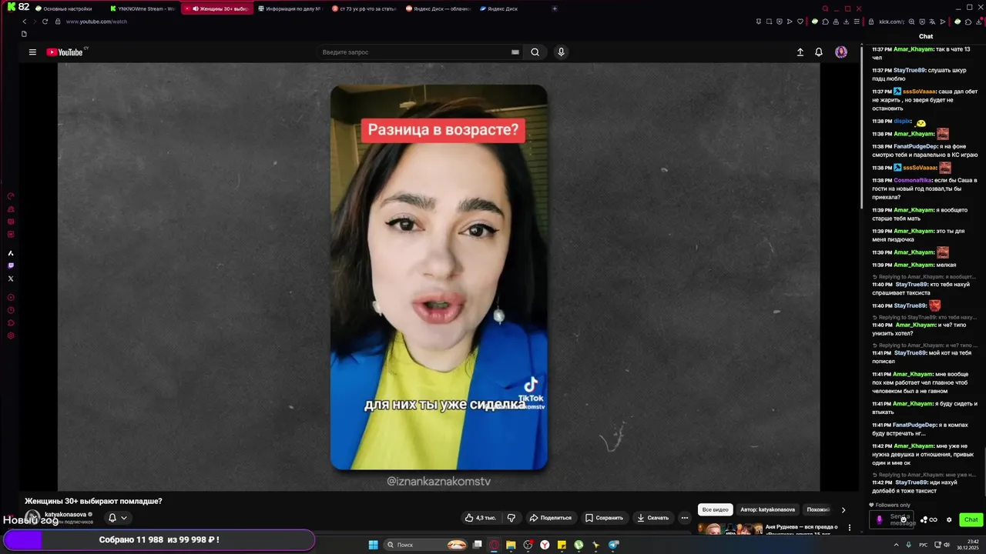Open sidebar player icon in browser sidebar
Image resolution: width=986 pixels, height=554 pixels.
tap(11, 297)
